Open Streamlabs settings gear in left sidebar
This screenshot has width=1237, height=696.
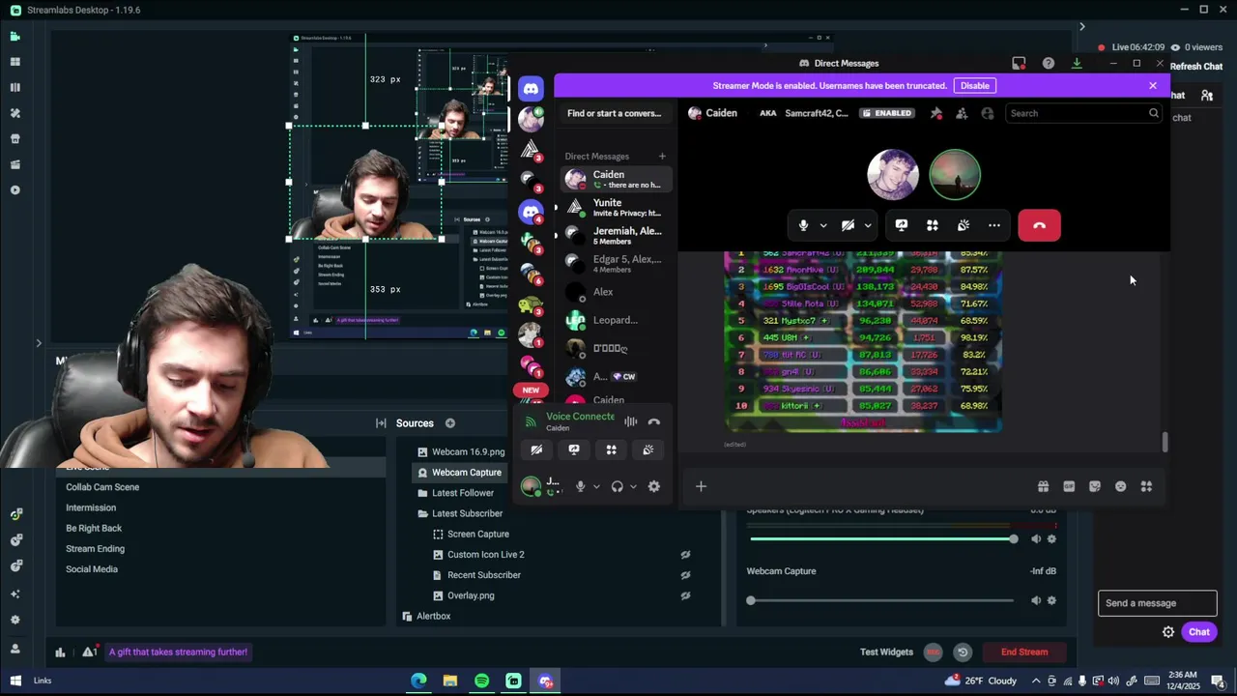(14, 620)
